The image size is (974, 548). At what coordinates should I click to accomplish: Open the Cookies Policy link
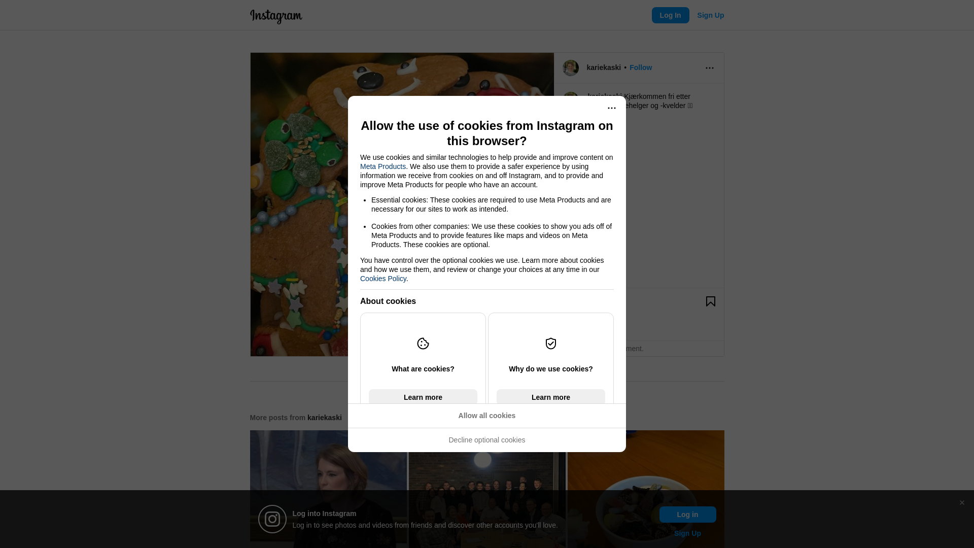(383, 279)
